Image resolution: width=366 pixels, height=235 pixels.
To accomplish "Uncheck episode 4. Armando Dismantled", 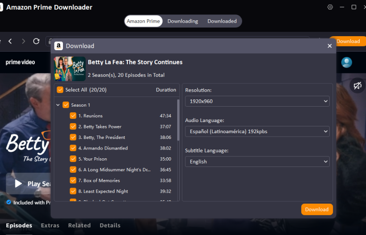I will click(73, 148).
